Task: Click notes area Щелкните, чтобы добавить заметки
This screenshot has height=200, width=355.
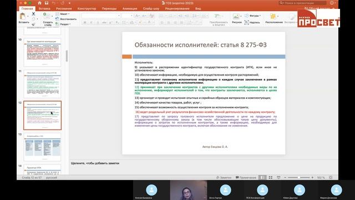Action: point(95,163)
